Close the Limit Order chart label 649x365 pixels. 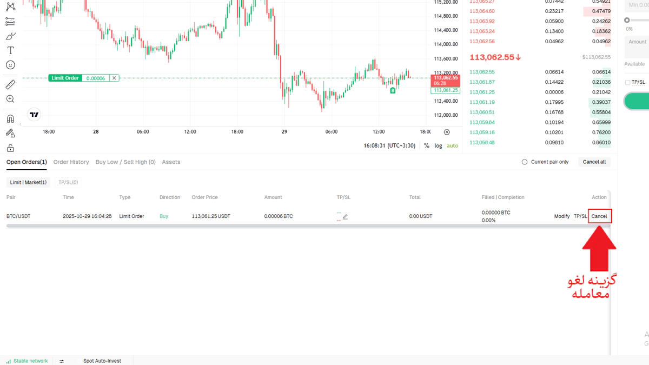pyautogui.click(x=114, y=78)
